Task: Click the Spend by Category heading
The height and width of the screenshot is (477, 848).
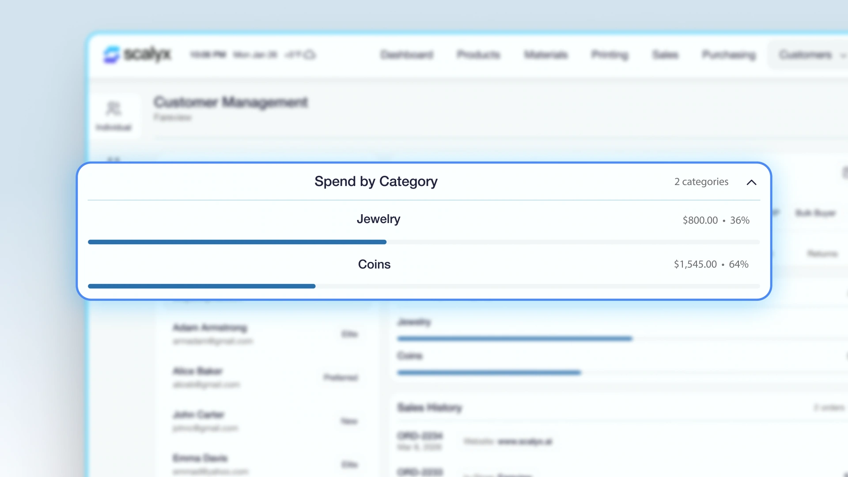Action: (376, 182)
